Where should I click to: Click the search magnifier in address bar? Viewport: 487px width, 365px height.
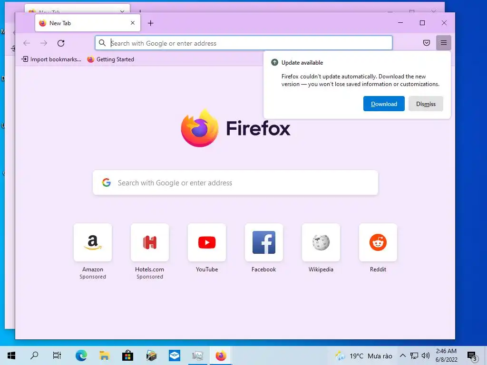[102, 43]
